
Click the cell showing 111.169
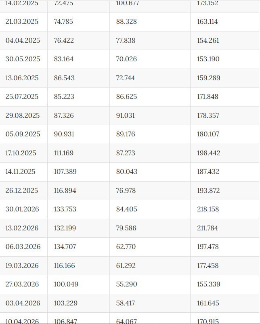(63, 153)
